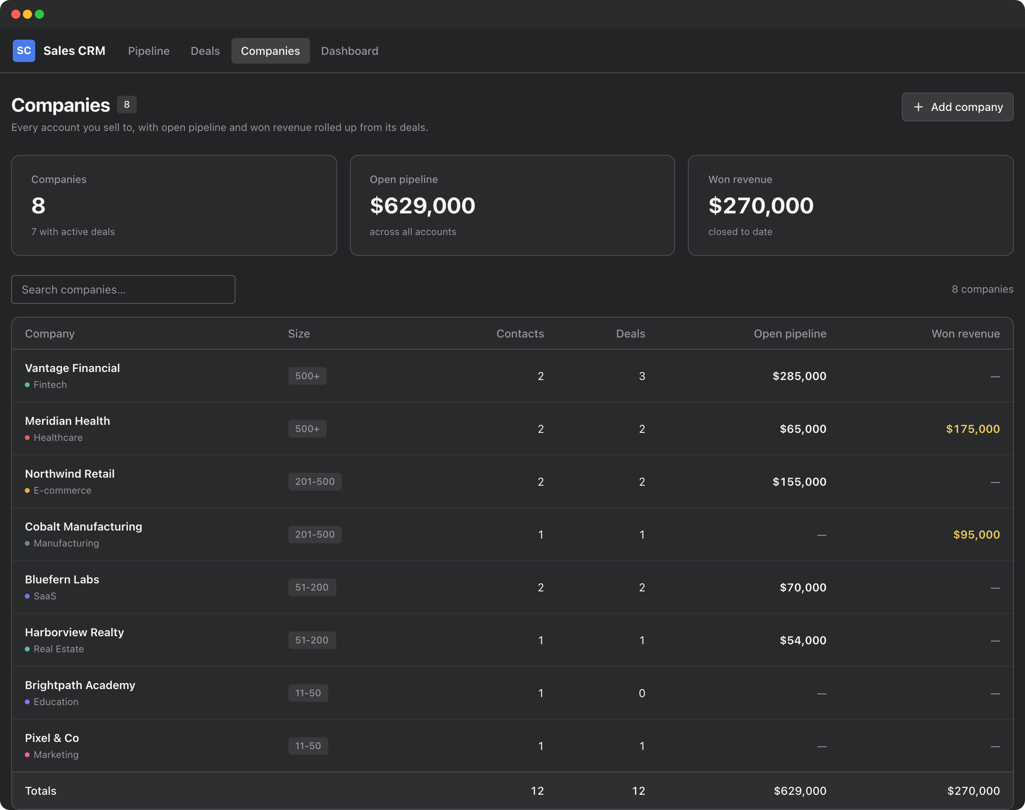
Task: Click the 201-500 badge for Northwind Retail
Action: pos(315,482)
